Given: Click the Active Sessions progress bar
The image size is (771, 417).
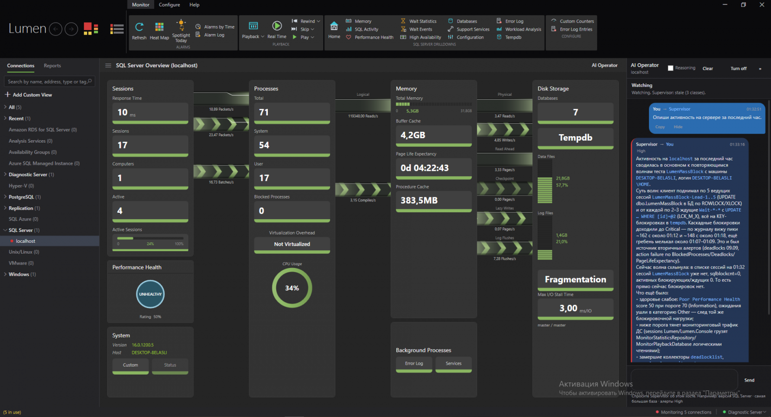Looking at the screenshot, I should (x=150, y=238).
